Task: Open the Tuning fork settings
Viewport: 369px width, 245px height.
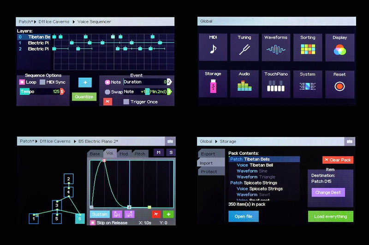Action: 244,47
